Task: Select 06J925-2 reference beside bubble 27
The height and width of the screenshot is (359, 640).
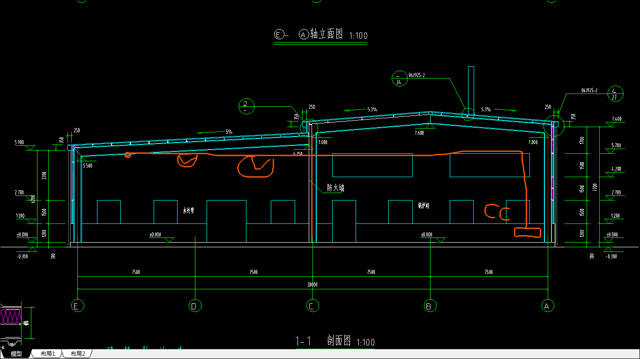Action: click(x=589, y=90)
